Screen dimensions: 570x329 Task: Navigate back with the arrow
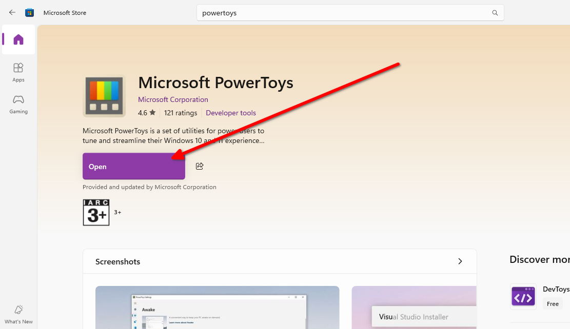[12, 12]
